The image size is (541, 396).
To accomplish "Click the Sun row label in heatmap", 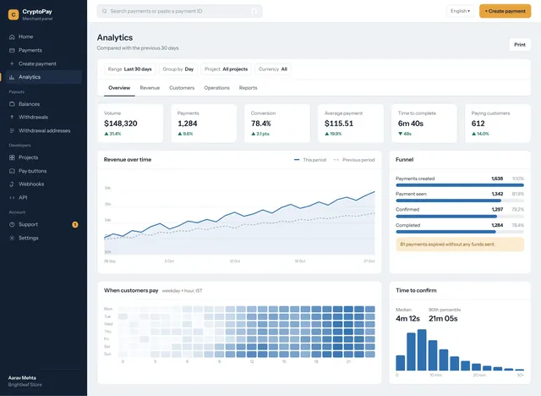I will click(107, 355).
